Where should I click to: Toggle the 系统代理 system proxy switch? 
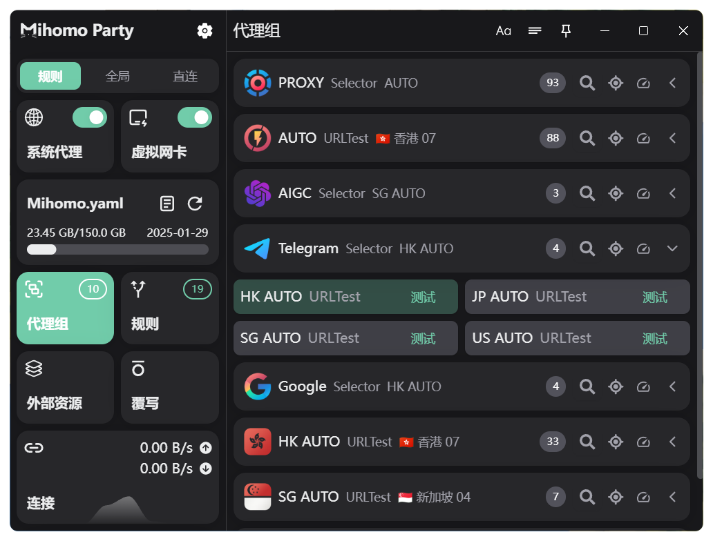90,118
